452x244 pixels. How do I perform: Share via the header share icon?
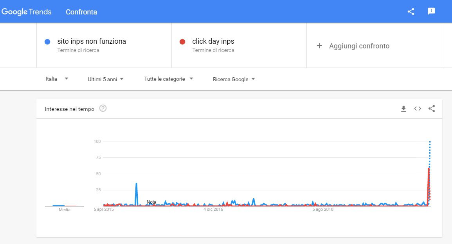[x=411, y=11]
